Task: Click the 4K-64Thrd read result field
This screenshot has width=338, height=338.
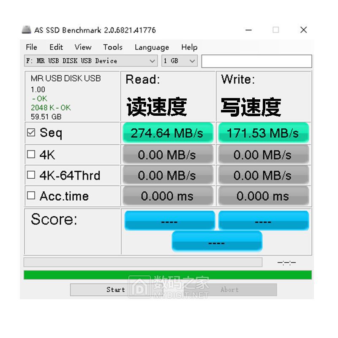Action: 168,175
